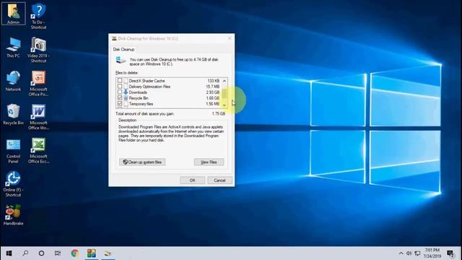Select the Temporary files row label
Image resolution: width=462 pixels, height=260 pixels.
[x=141, y=104]
